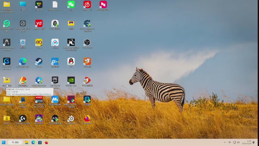Open the Windows Start menu
The image size is (259, 146).
point(4,142)
